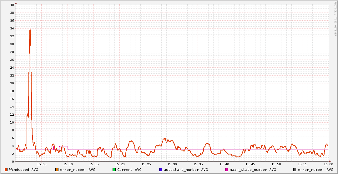Click the value 40 on the y-axis
Viewport: 338px width, 174px height.
click(x=12, y=5)
